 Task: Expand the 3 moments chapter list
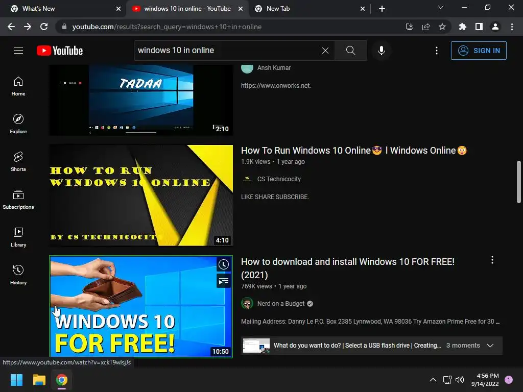pyautogui.click(x=490, y=346)
